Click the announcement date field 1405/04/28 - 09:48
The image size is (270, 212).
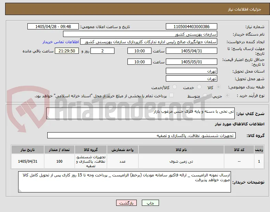(x=53, y=26)
